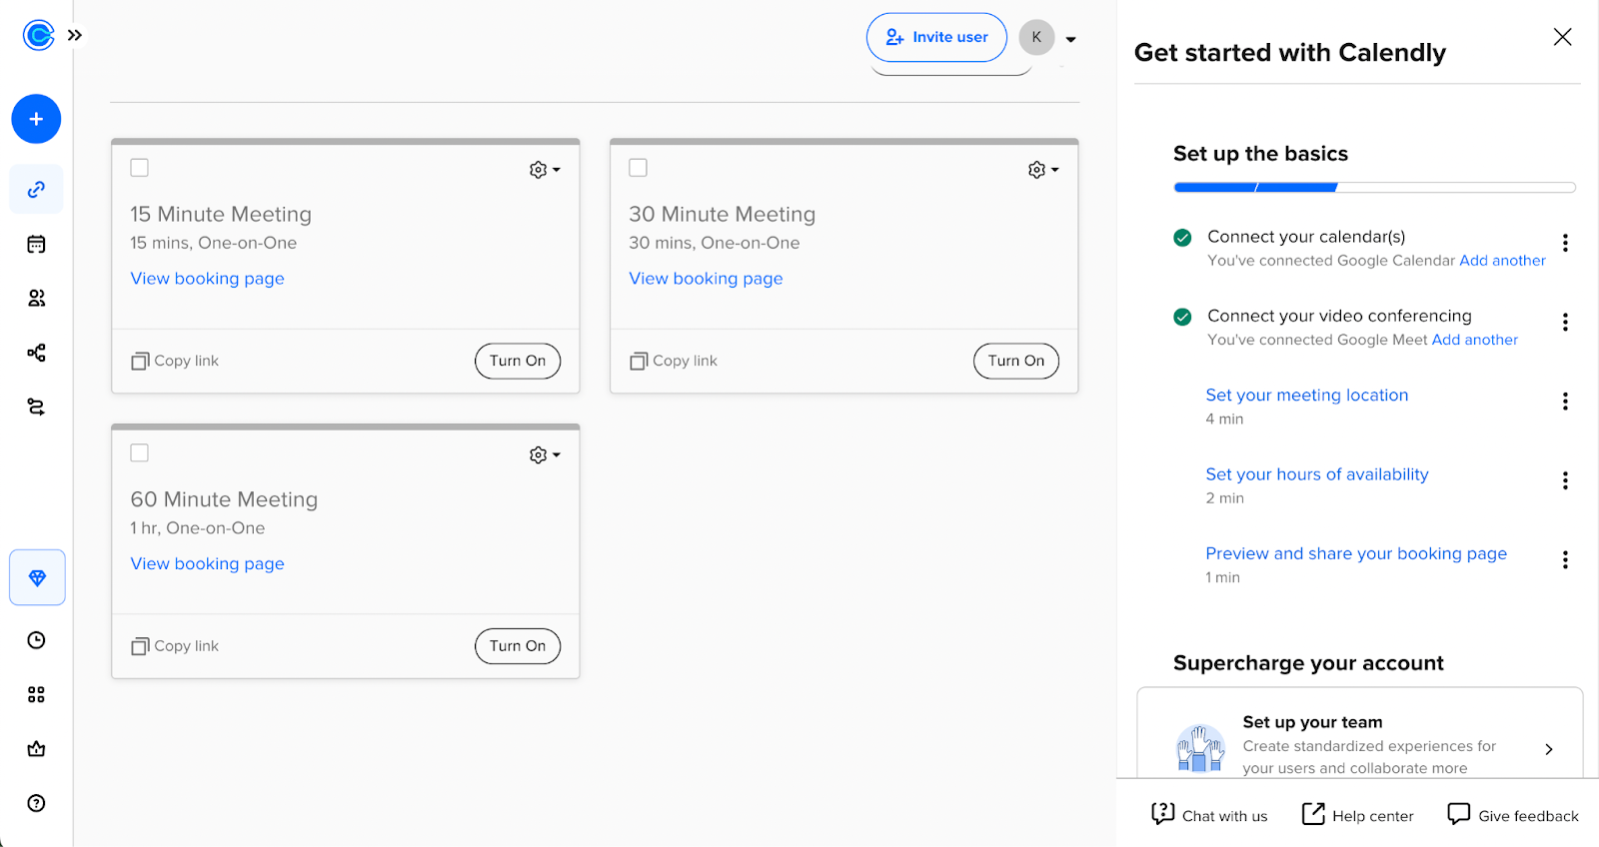The width and height of the screenshot is (1599, 847).
Task: Click the Invite user button
Action: click(936, 37)
